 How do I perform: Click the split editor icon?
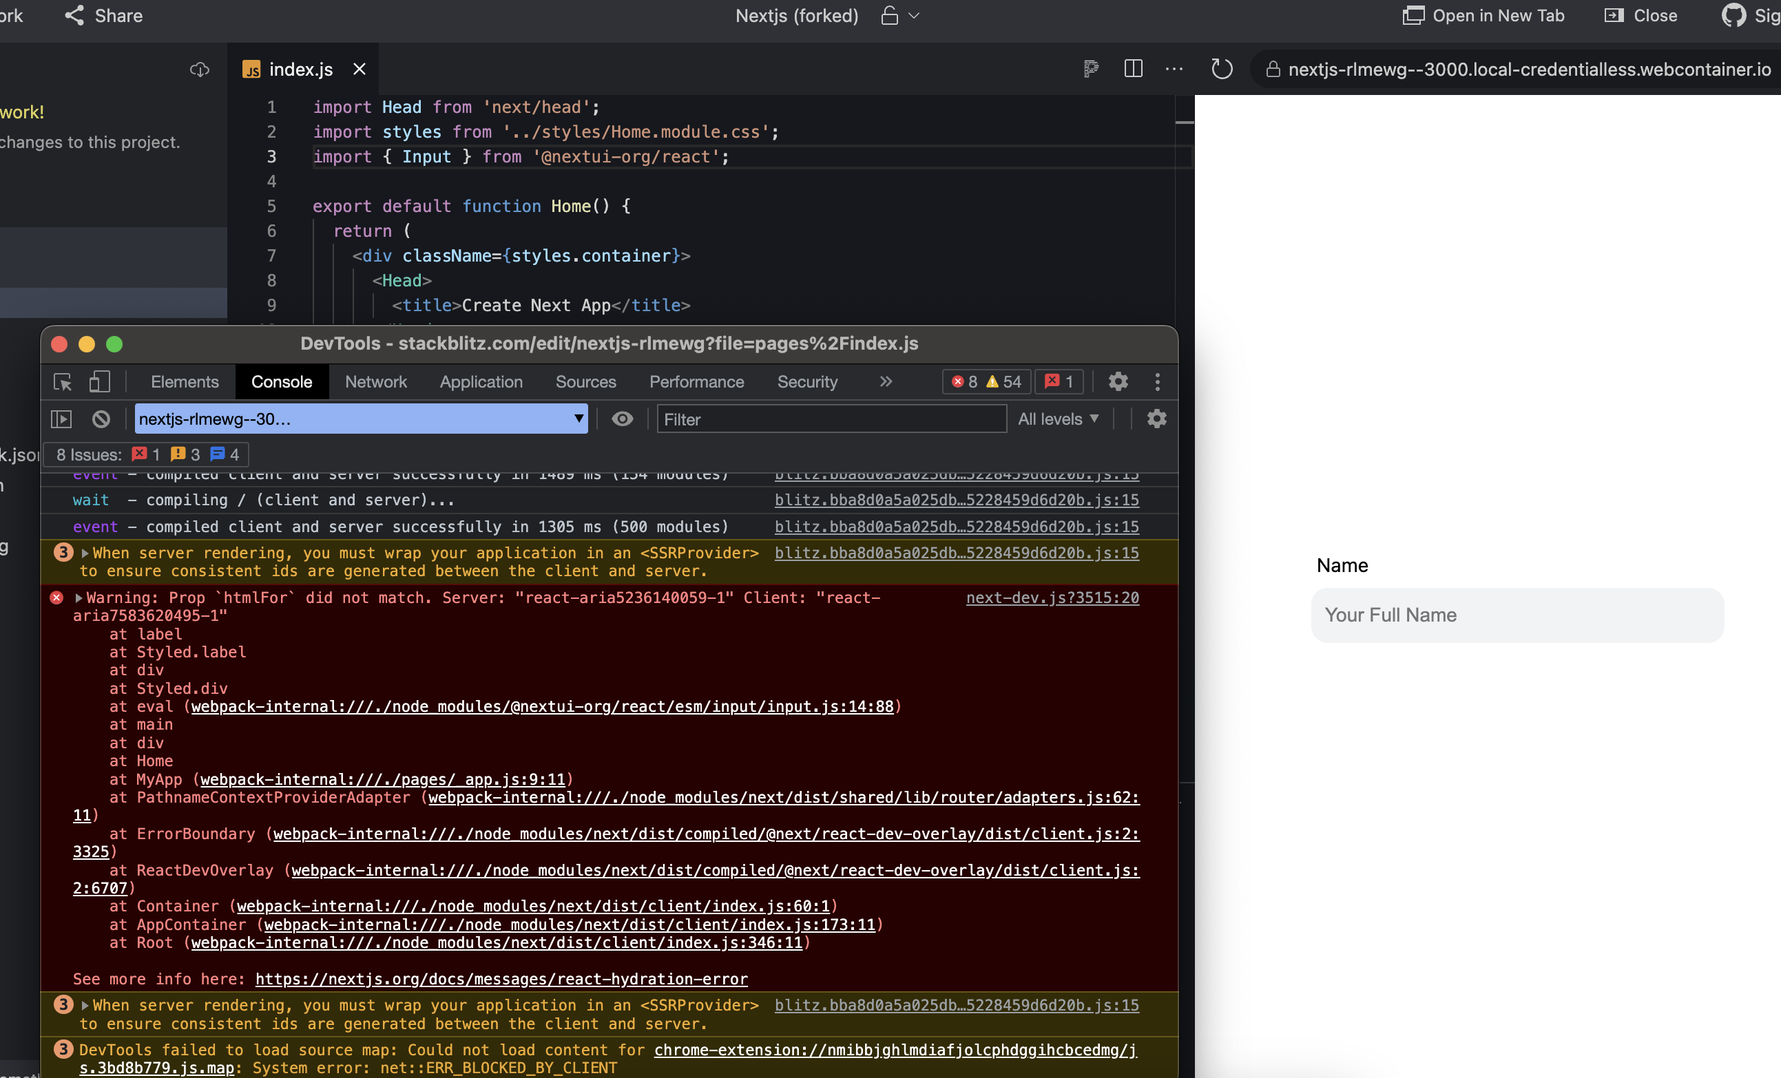(1133, 70)
